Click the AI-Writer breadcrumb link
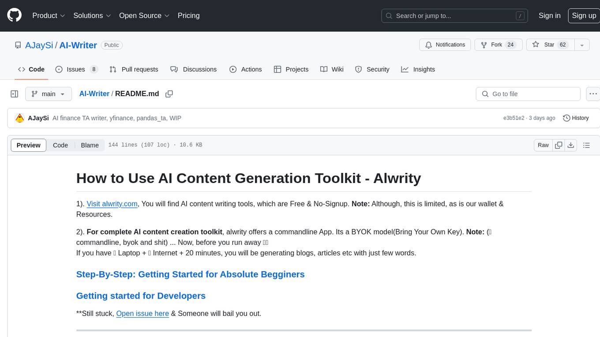 point(94,94)
